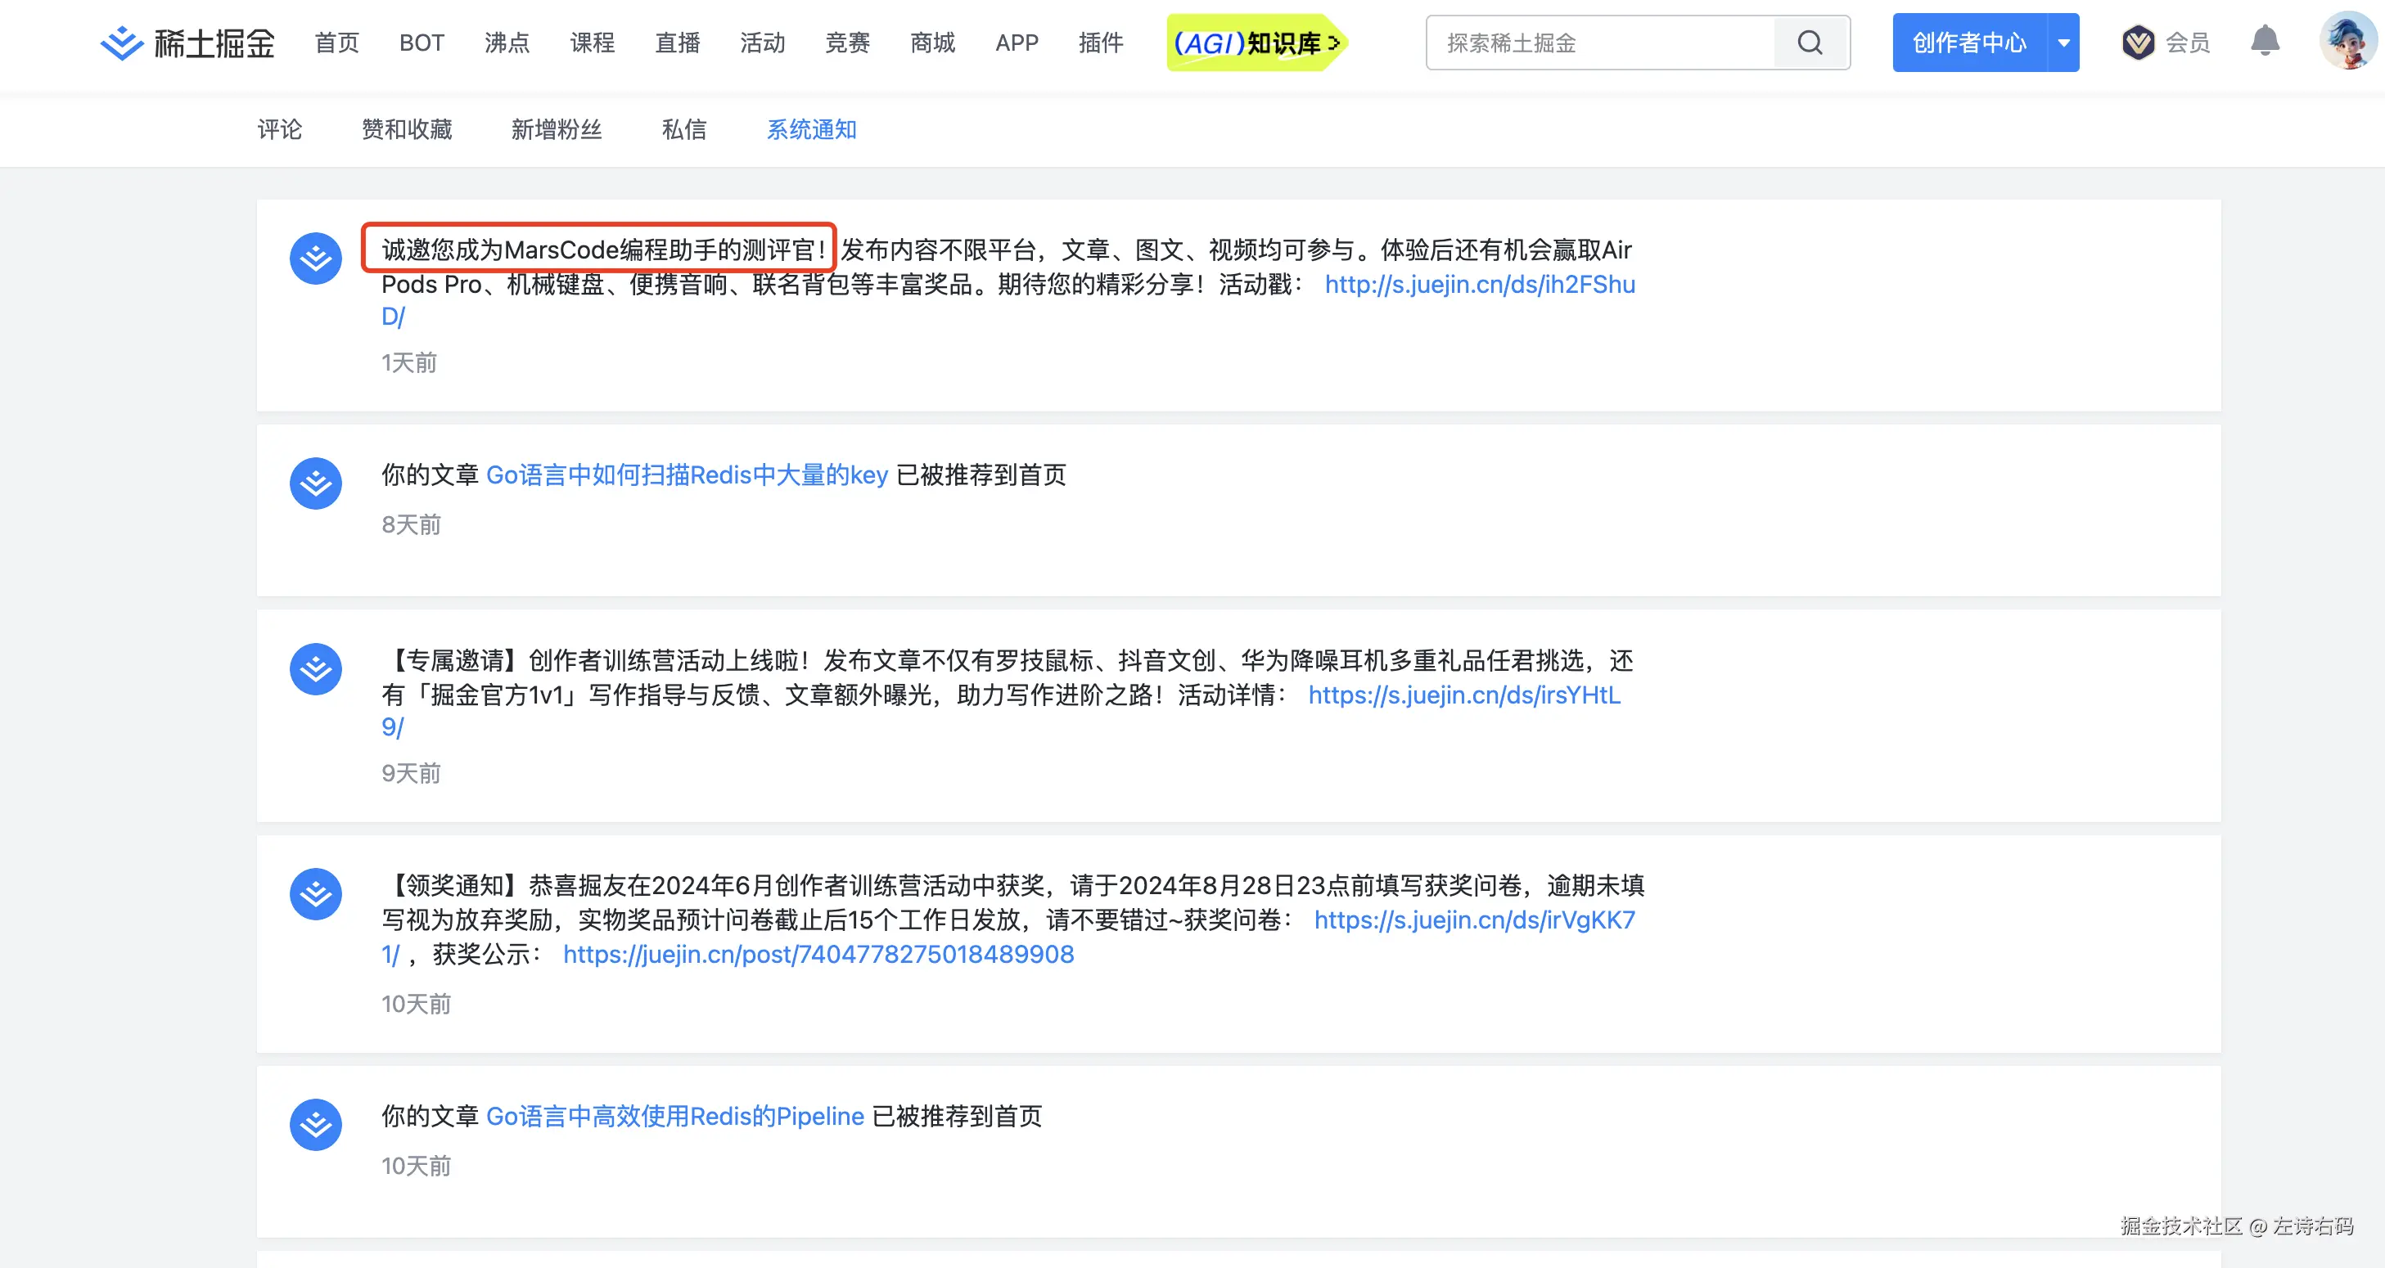The image size is (2385, 1268).
Task: Click the Pipeline notification's sender icon
Action: [x=316, y=1125]
